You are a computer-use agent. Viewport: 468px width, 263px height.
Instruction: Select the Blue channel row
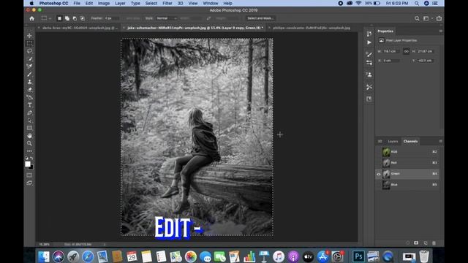(x=407, y=185)
